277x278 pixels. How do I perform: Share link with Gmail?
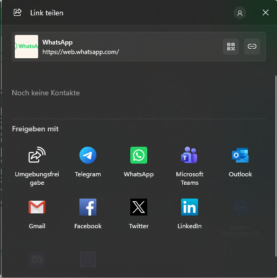click(37, 214)
